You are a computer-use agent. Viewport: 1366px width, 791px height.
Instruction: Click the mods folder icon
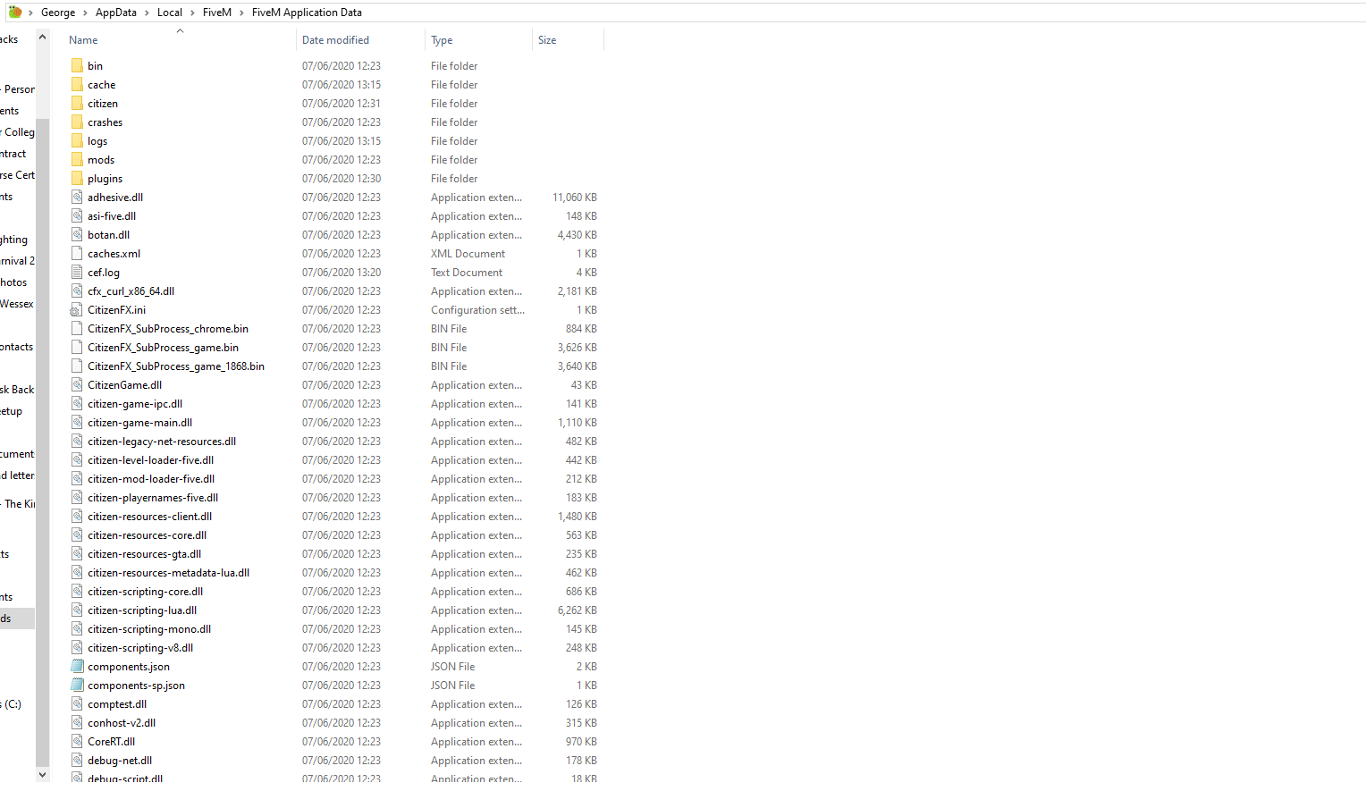pyautogui.click(x=77, y=159)
